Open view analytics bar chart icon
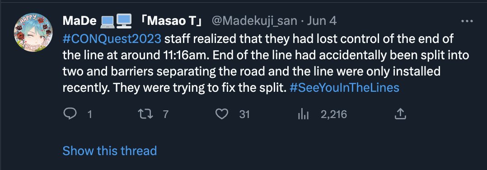This screenshot has width=487, height=170. (x=303, y=115)
